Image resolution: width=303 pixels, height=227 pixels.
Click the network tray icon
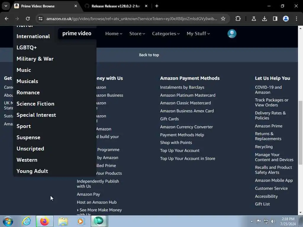[x=266, y=221]
